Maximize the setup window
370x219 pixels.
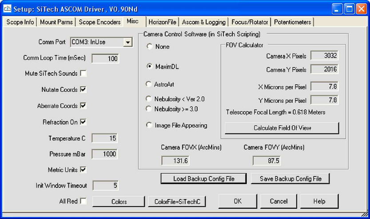click(349, 9)
